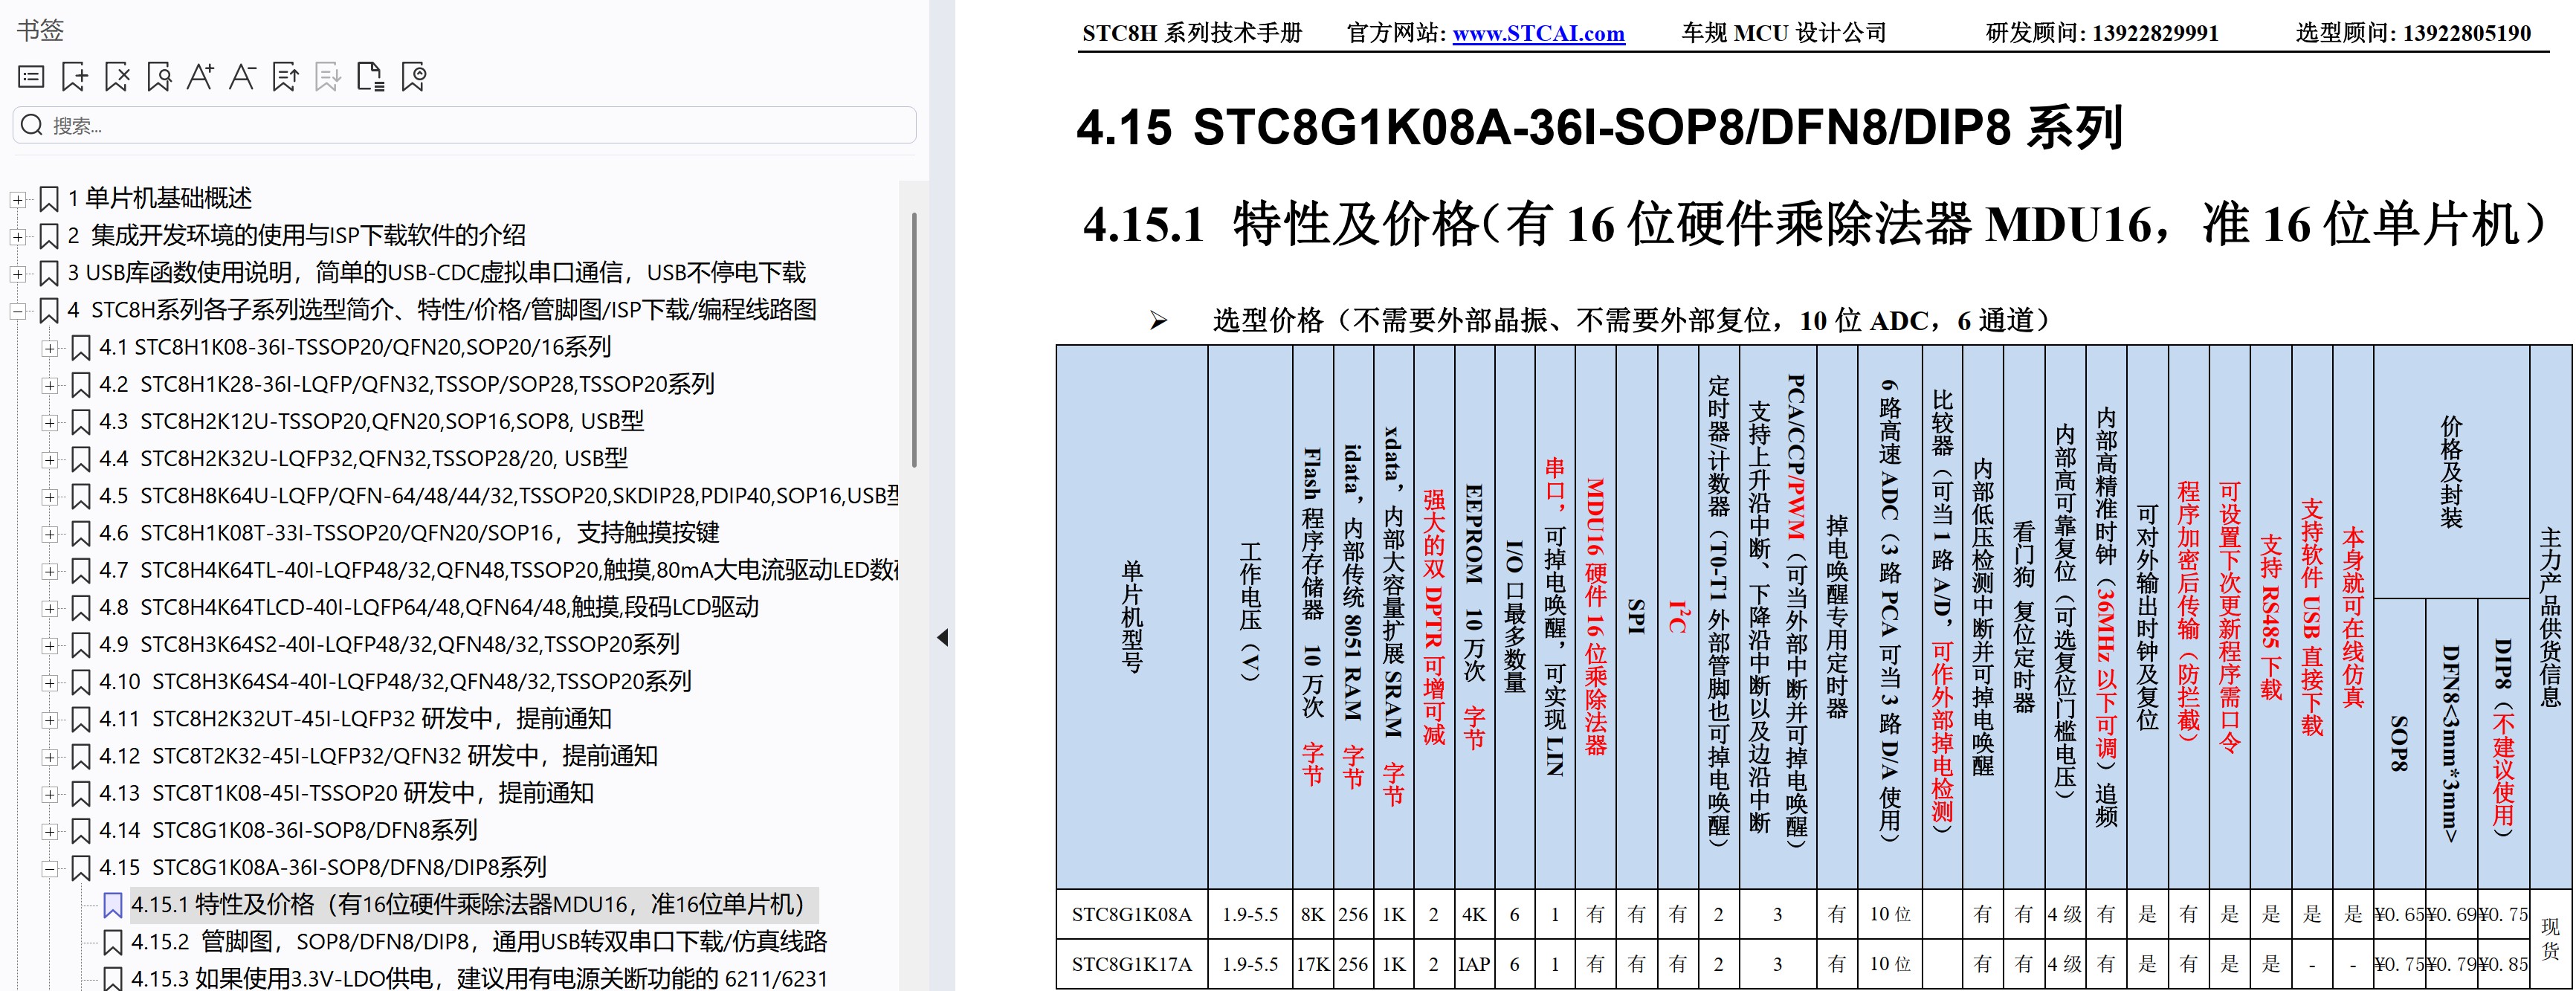Open bookmark 4.13 STC8T1K08-45I-TSSOP20
Viewport: 2576px width, 991px height.
pos(346,794)
